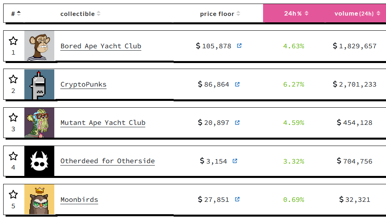This screenshot has width=386, height=221.
Task: Open external link beside Mutant Ape price floor
Action: [237, 122]
